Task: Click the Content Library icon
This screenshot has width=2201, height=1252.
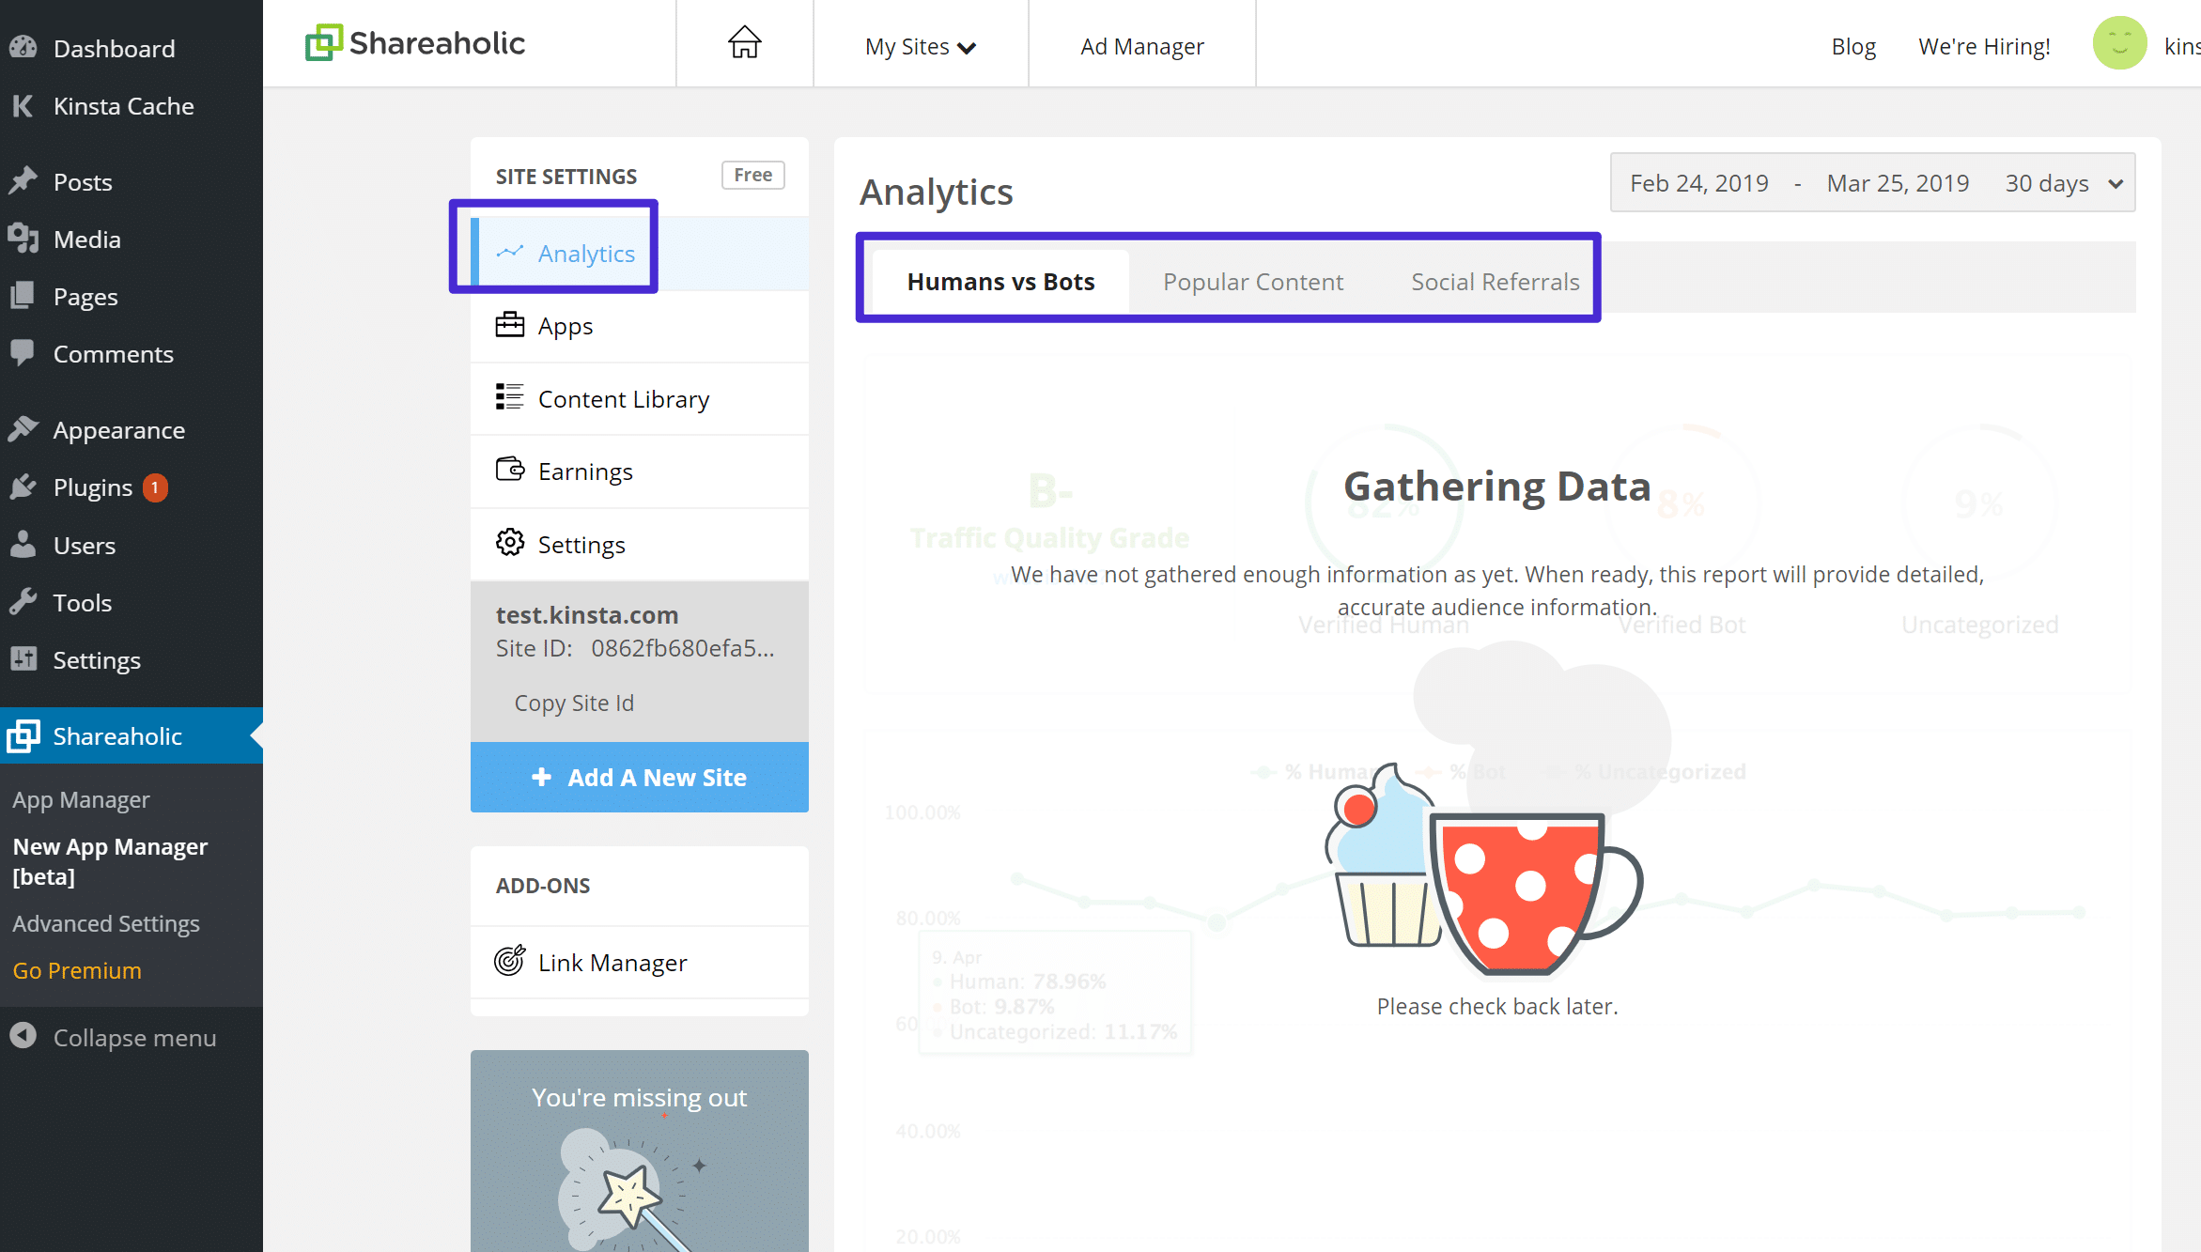Action: click(x=509, y=397)
